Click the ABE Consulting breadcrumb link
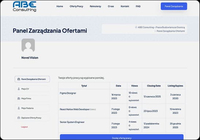Viewport: 200px width, 140px height. coord(161,27)
